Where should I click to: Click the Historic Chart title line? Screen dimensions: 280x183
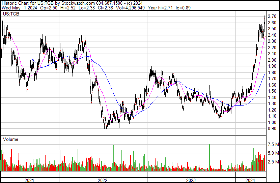click(x=72, y=3)
